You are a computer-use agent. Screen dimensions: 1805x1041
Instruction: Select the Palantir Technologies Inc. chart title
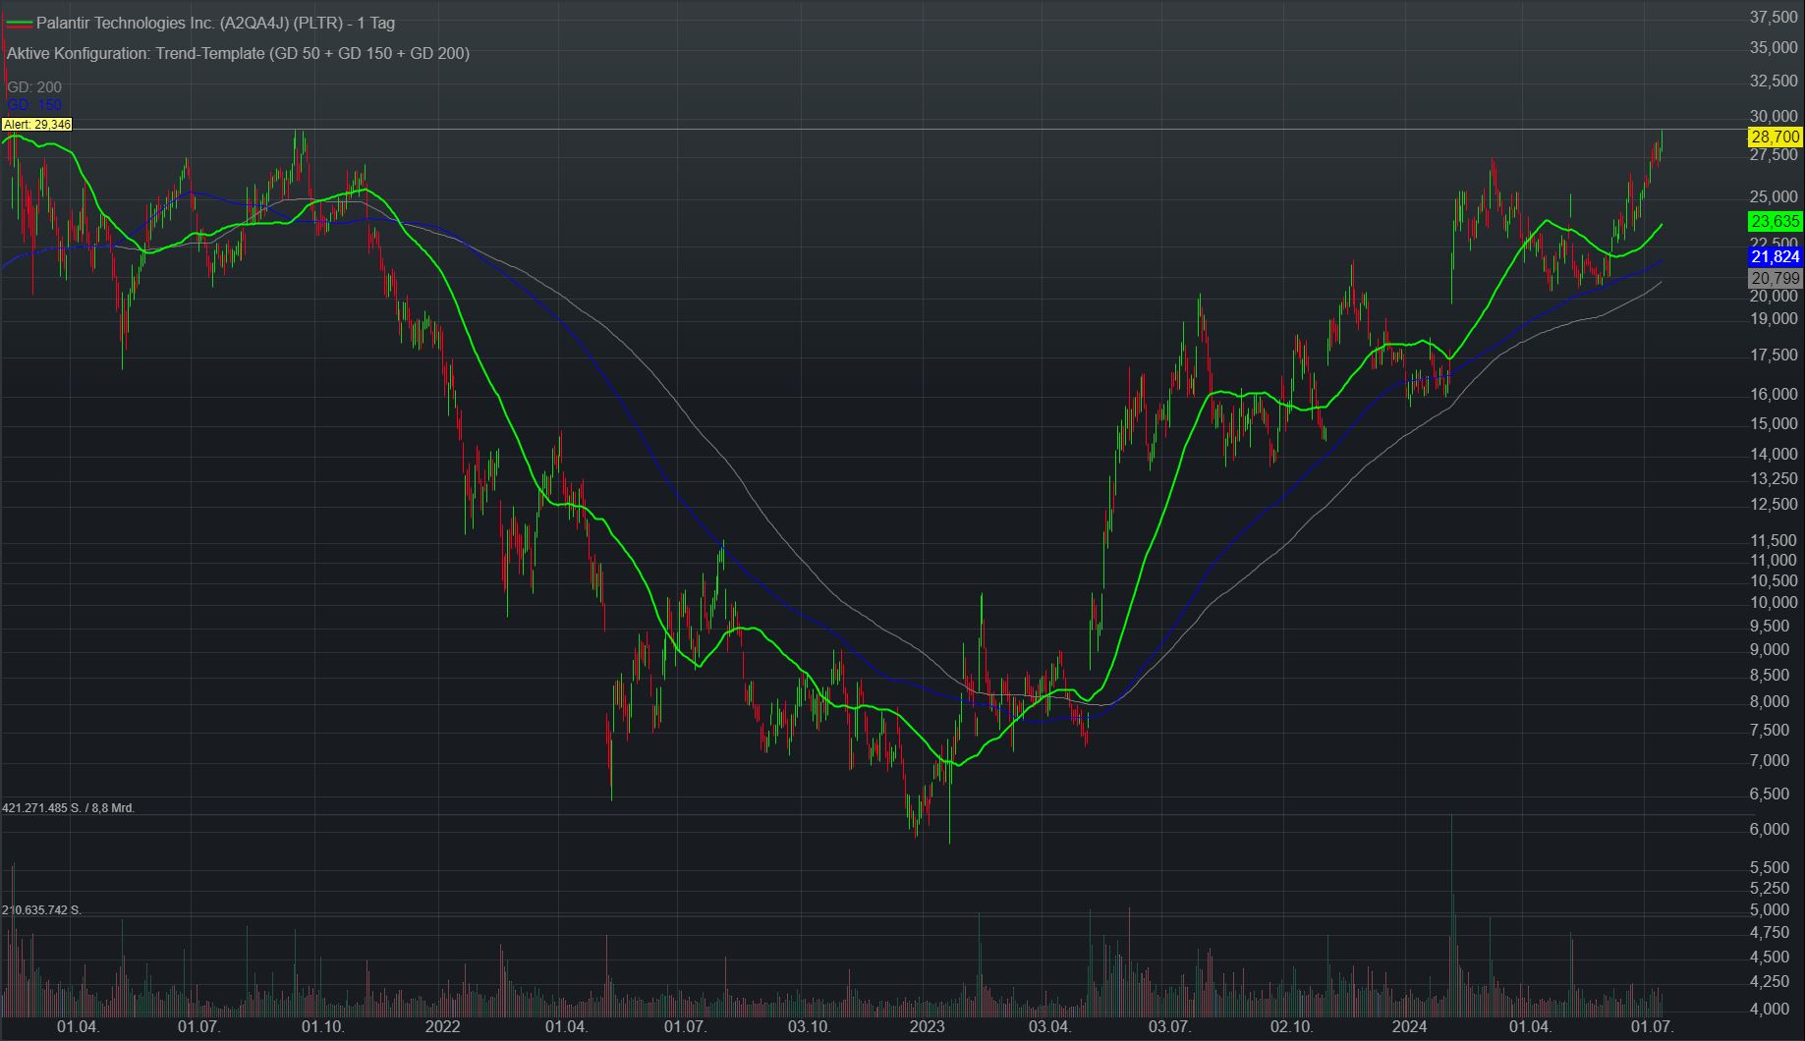point(215,23)
